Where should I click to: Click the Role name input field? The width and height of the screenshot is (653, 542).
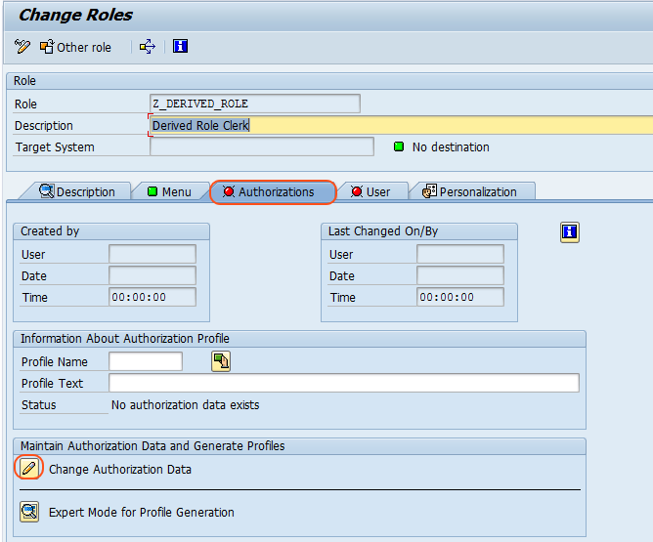[x=255, y=104]
